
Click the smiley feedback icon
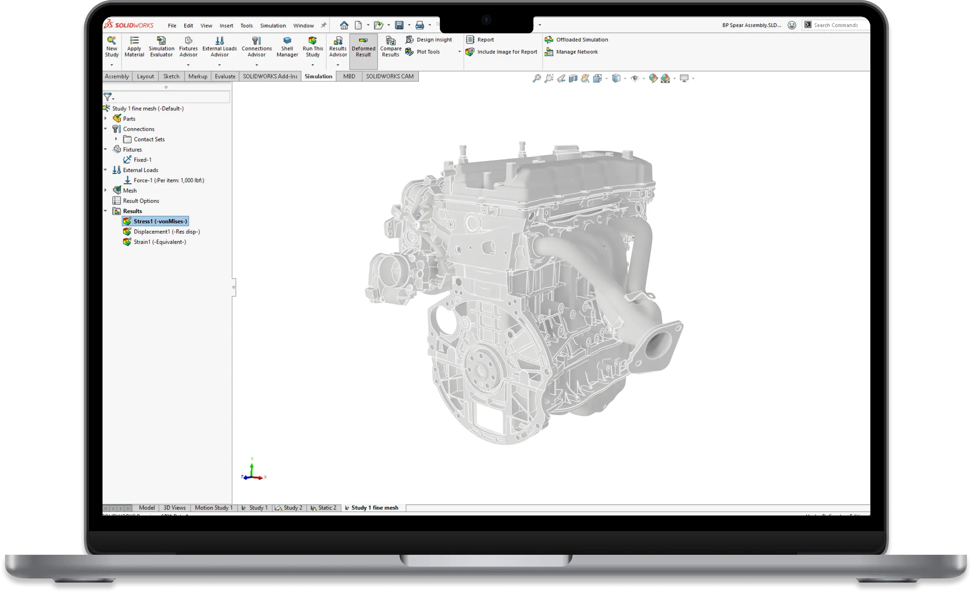[792, 25]
